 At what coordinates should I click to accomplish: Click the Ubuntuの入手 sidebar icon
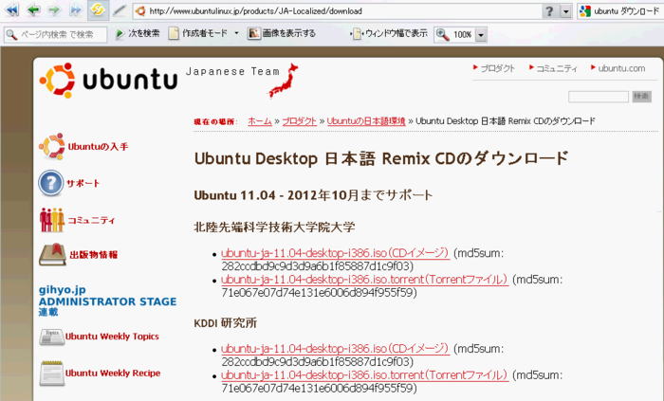point(51,146)
